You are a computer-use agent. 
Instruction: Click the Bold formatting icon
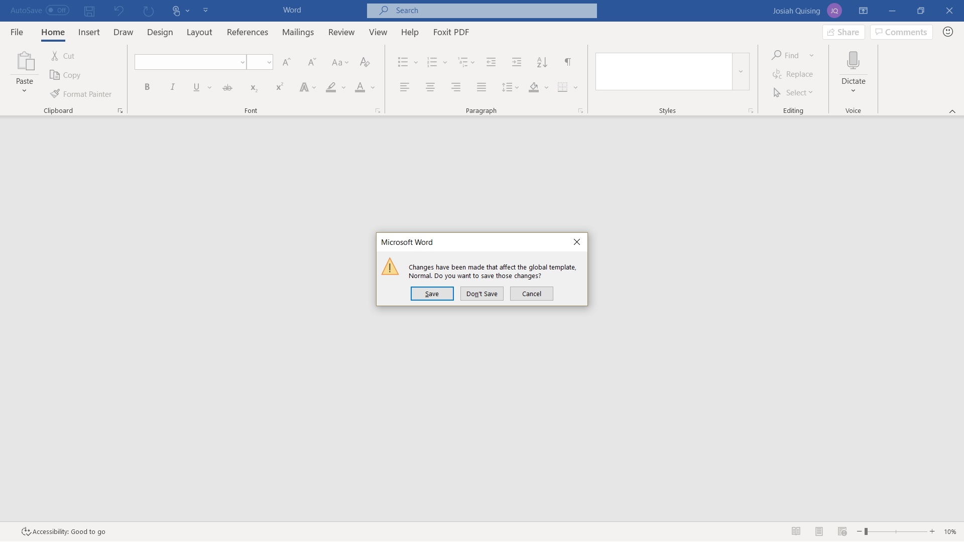147,87
